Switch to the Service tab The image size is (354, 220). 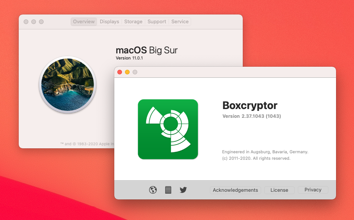[x=180, y=22]
